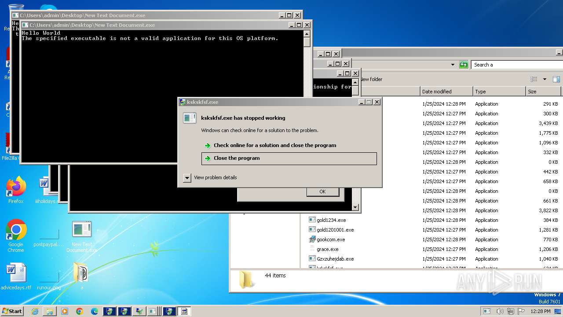Open Google Chrome desktop shortcut

[x=16, y=236]
